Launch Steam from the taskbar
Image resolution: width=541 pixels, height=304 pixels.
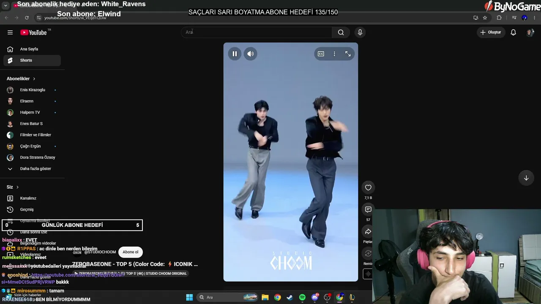(290, 297)
